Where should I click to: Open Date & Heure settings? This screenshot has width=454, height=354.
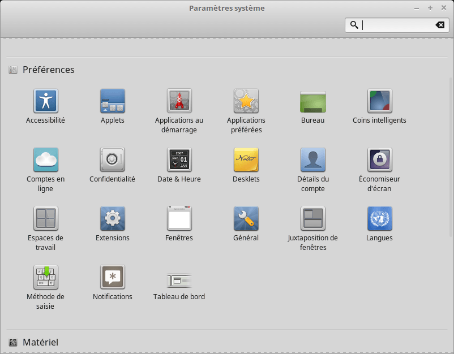tap(179, 160)
